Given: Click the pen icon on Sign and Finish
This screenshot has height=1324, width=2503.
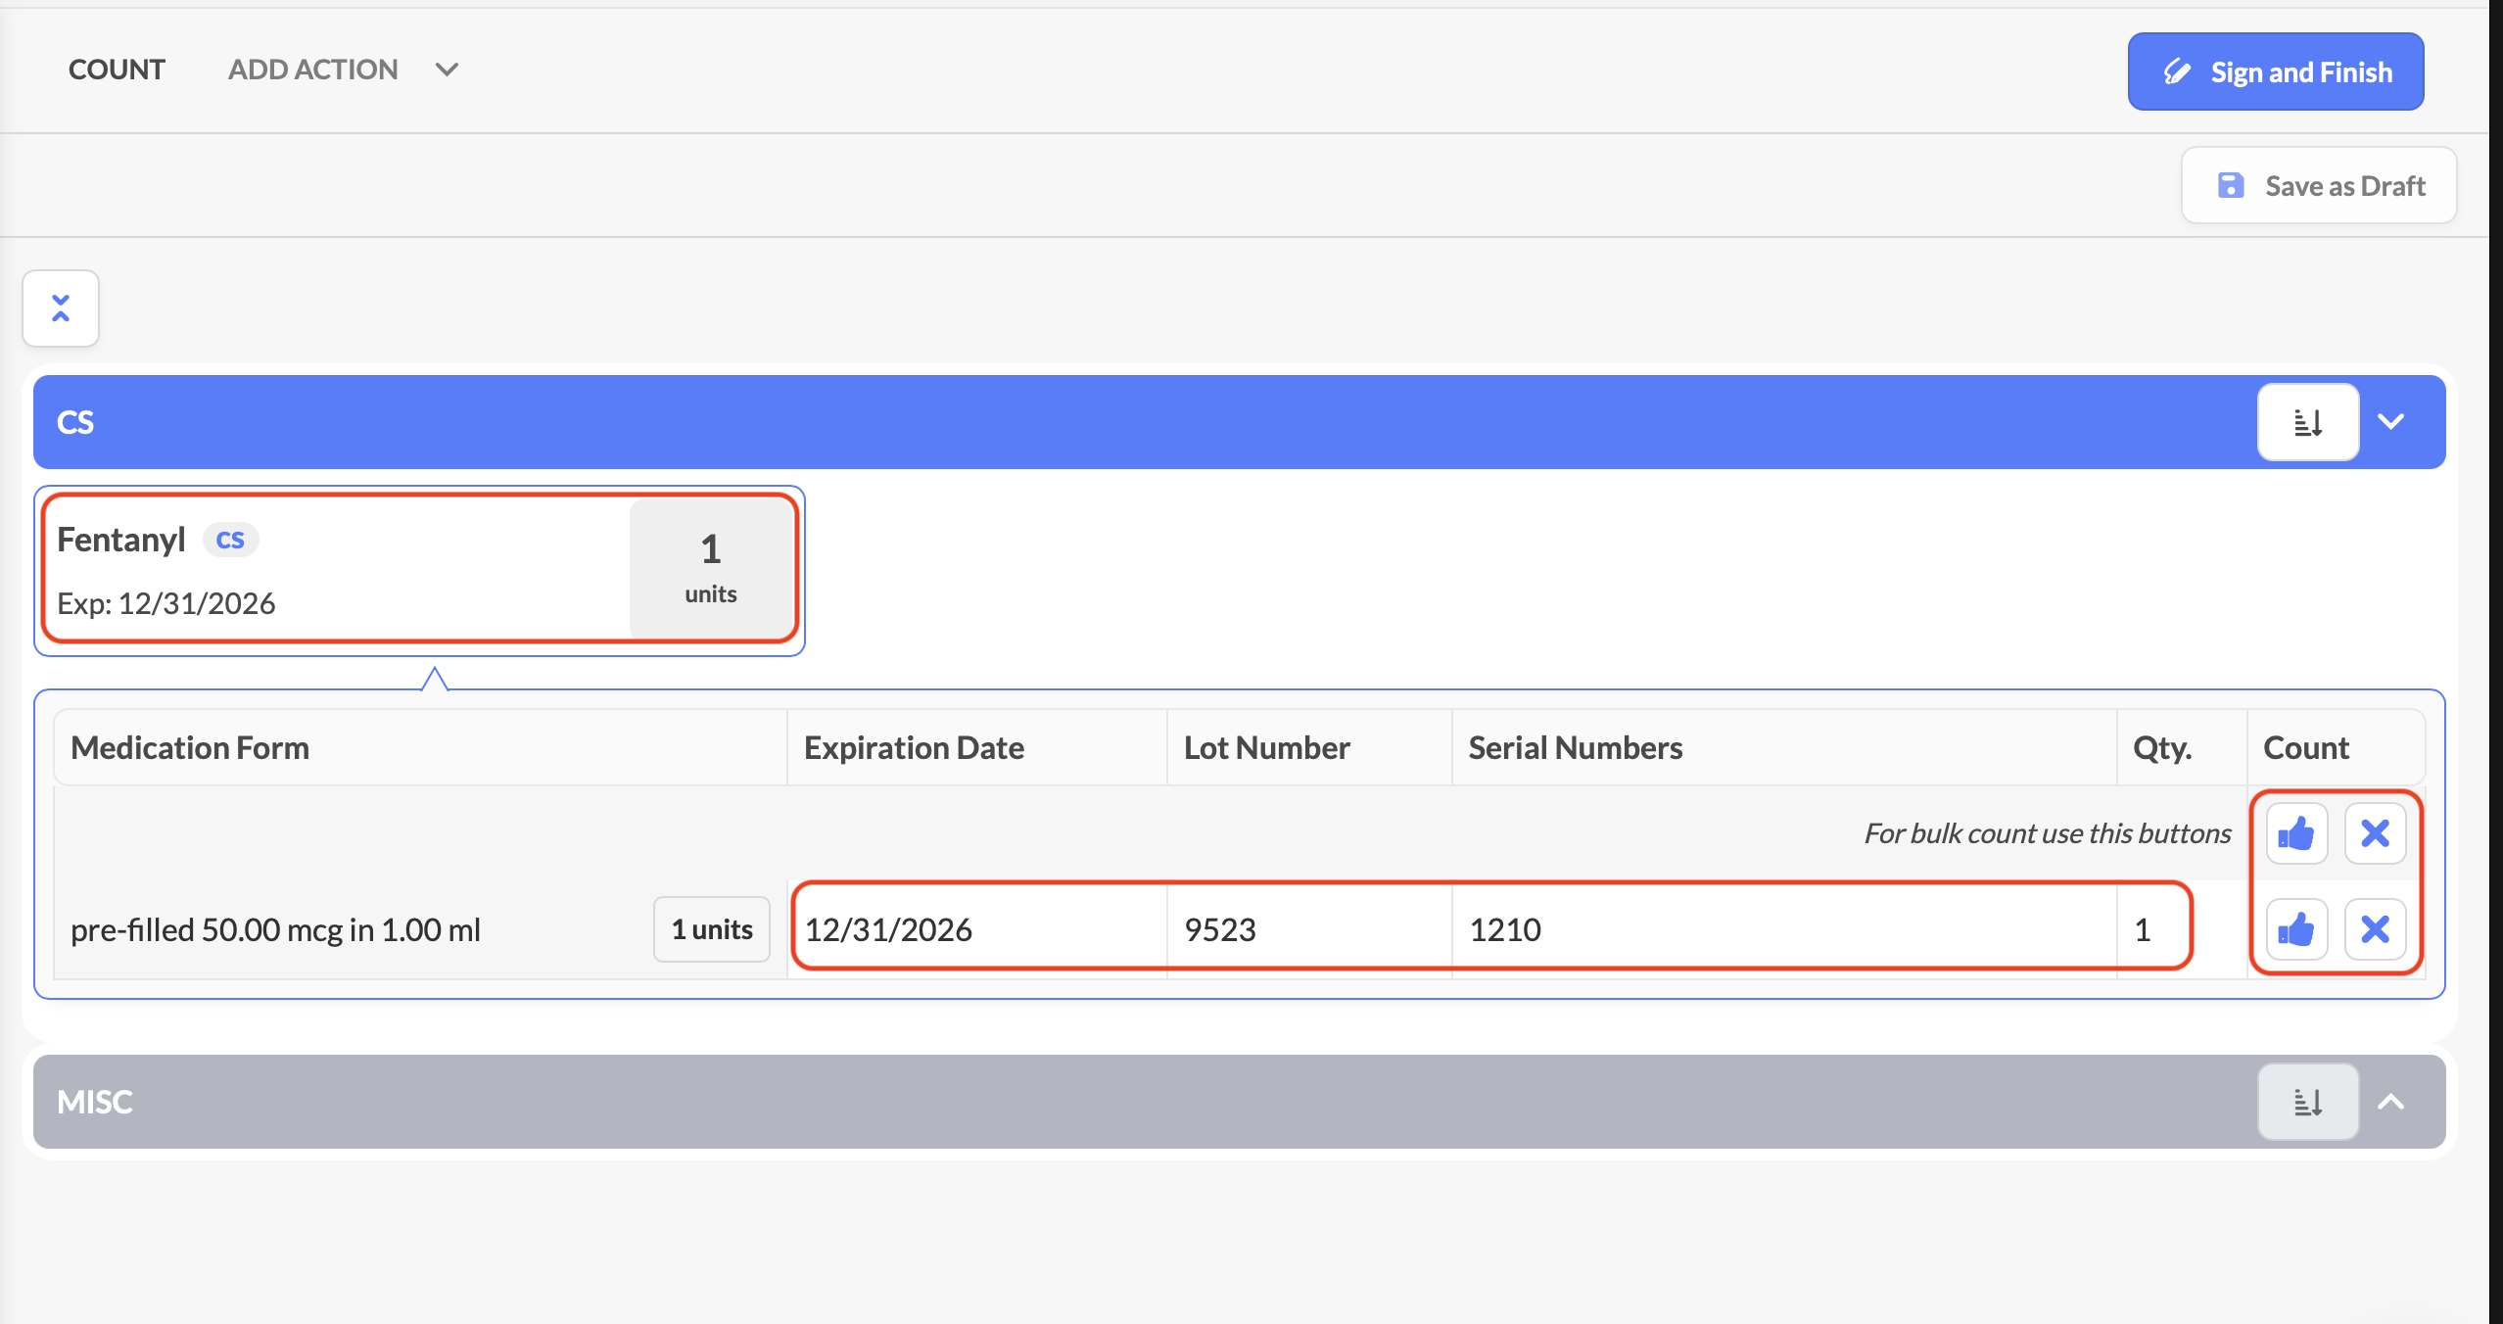Looking at the screenshot, I should click(x=2177, y=72).
